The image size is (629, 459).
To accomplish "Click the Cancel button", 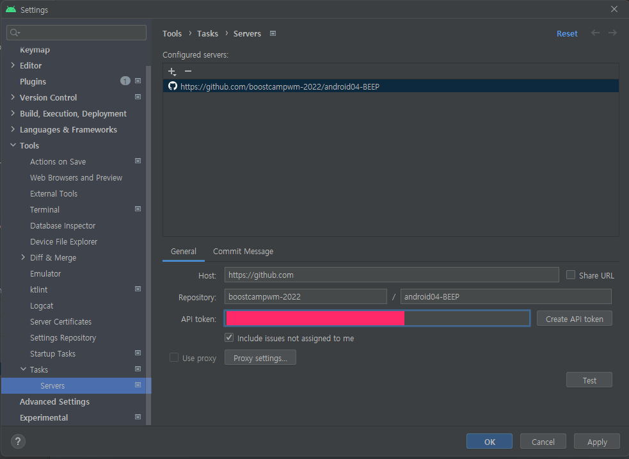I will (543, 441).
